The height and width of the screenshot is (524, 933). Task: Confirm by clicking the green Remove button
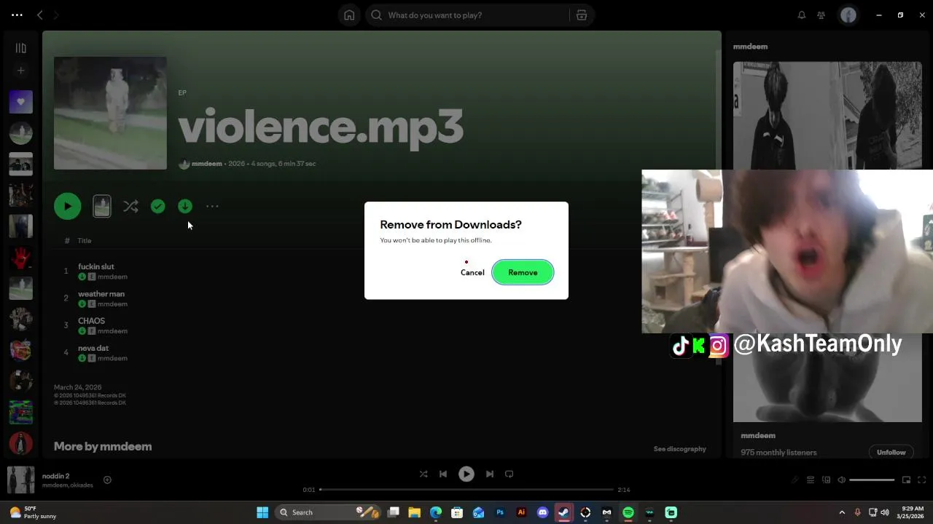pos(523,272)
